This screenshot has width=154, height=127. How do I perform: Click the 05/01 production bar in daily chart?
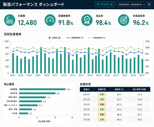click(x=13, y=63)
